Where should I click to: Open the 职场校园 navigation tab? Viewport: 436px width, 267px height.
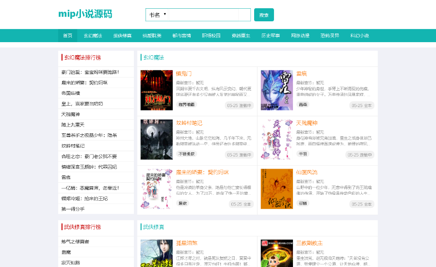tap(211, 35)
